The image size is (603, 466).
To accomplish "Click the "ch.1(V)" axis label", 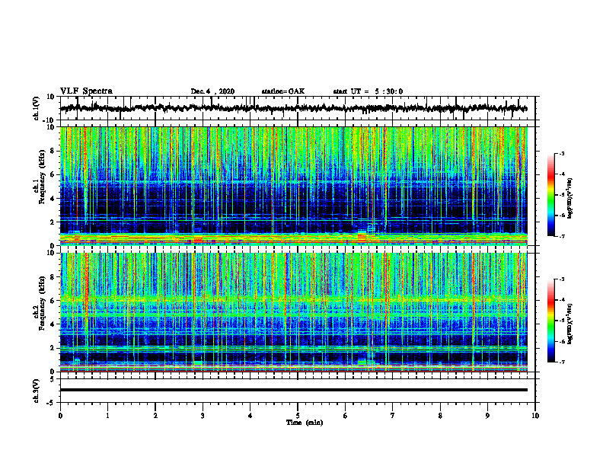I will (37, 108).
